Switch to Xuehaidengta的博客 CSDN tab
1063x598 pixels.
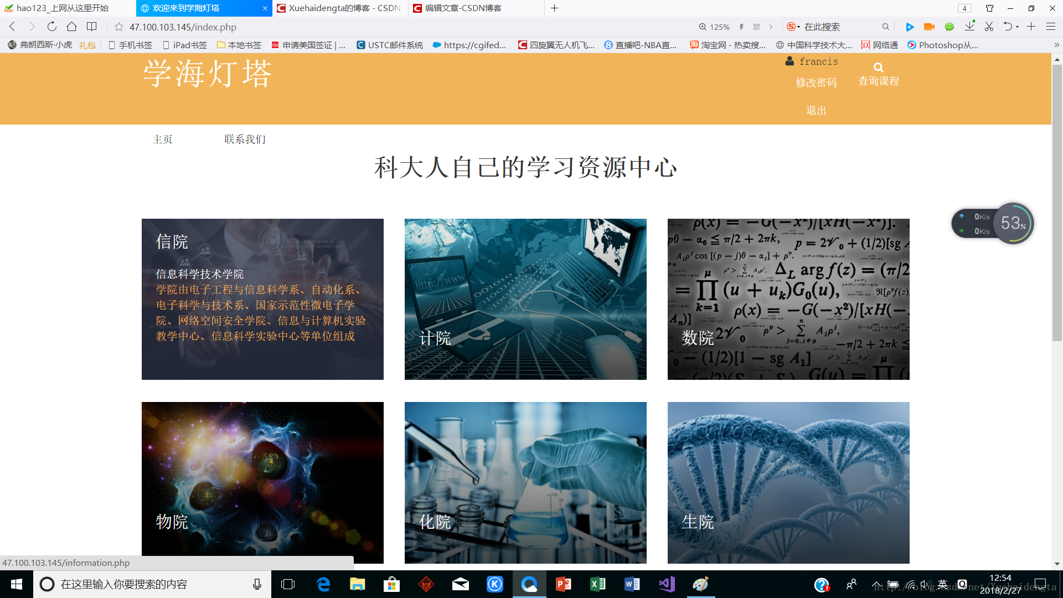(x=340, y=8)
